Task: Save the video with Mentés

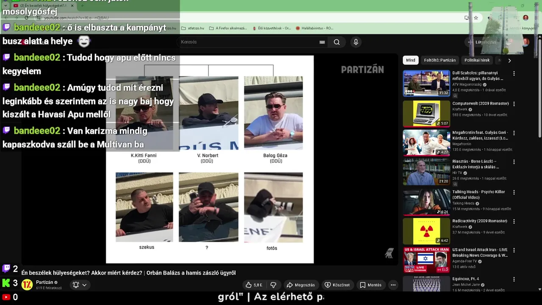Action: tap(371, 285)
